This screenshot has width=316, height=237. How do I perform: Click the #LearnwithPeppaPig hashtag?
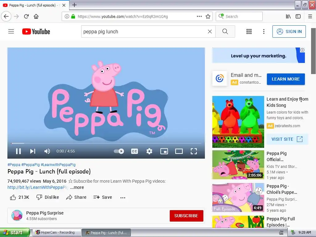tap(58, 165)
